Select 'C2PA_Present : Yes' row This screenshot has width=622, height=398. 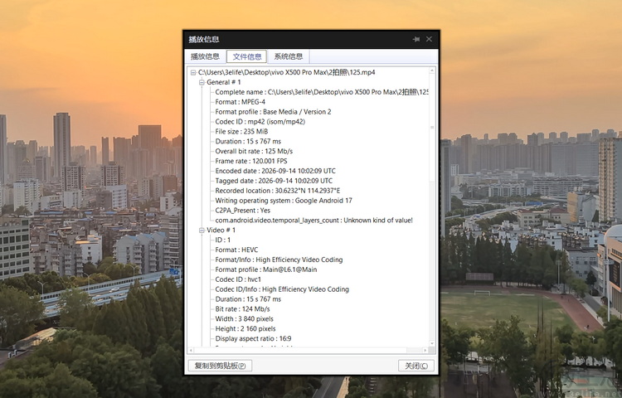[243, 211]
